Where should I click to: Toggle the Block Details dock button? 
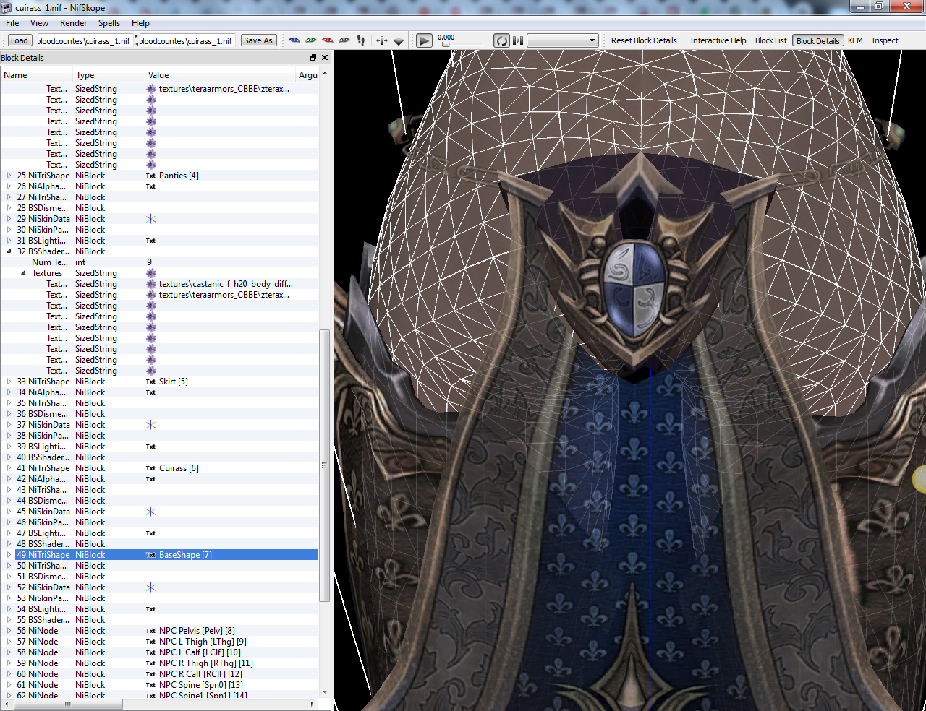(x=818, y=40)
